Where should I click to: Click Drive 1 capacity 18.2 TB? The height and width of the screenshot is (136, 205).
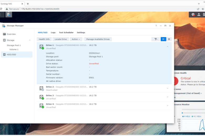tap(93, 45)
